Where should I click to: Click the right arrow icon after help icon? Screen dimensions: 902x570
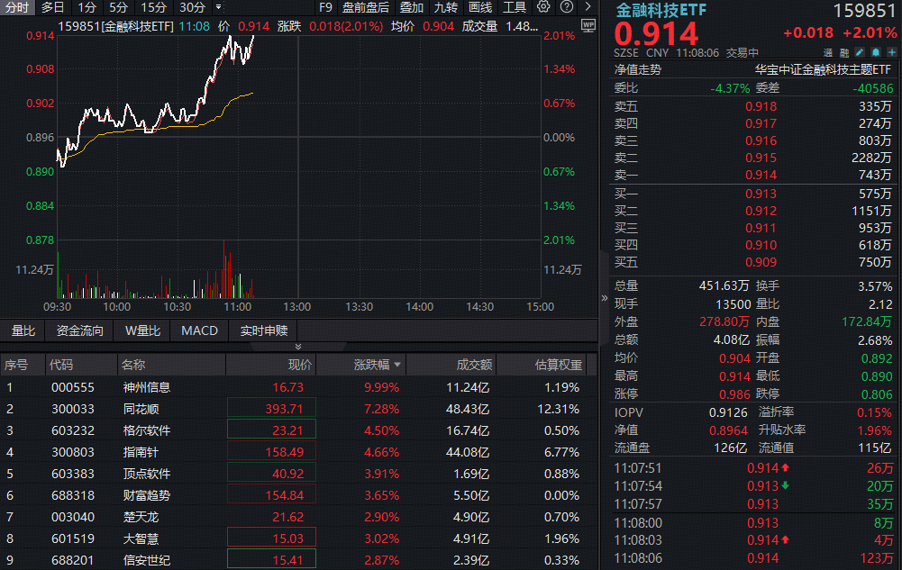587,7
